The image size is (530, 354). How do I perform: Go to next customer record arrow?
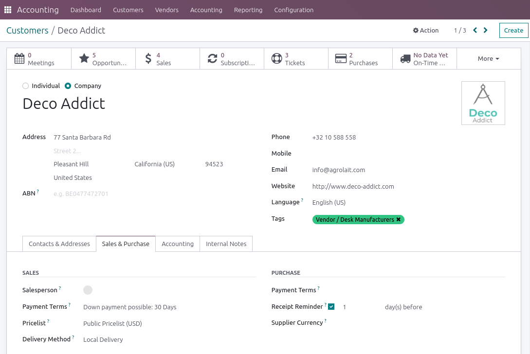(x=485, y=31)
